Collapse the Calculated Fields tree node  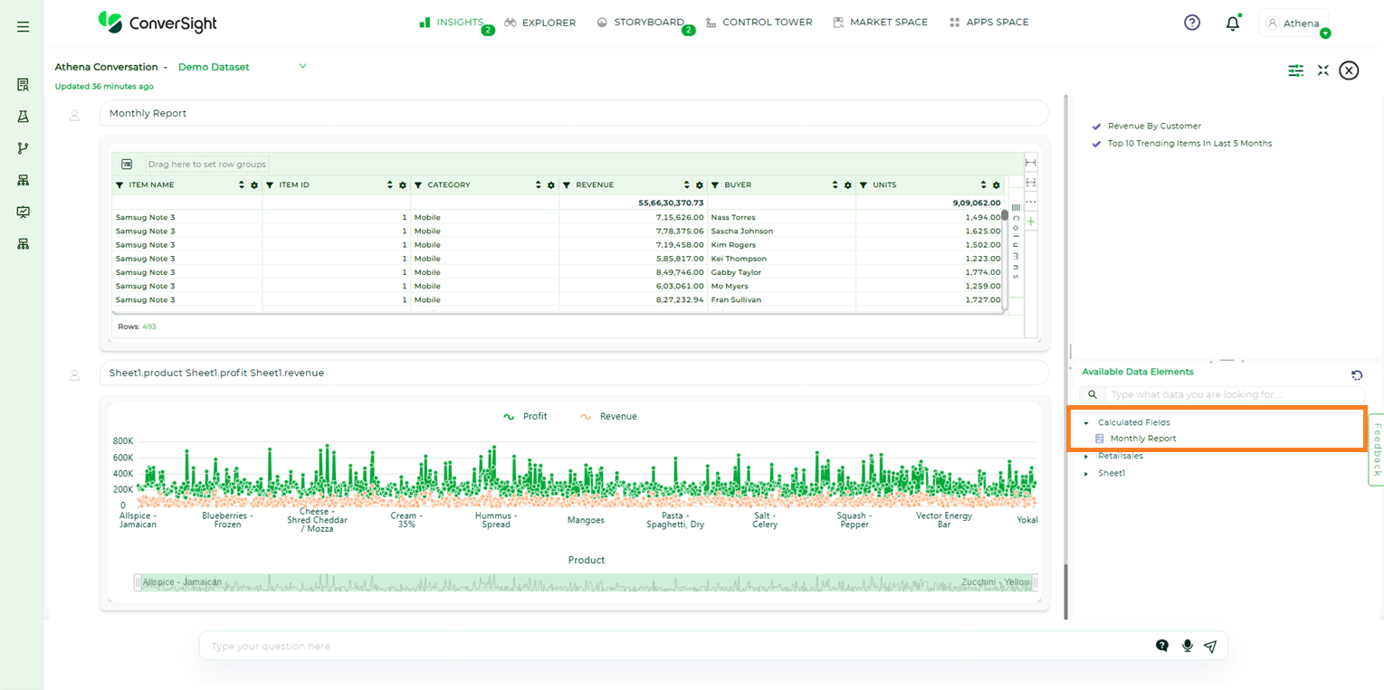(1086, 422)
